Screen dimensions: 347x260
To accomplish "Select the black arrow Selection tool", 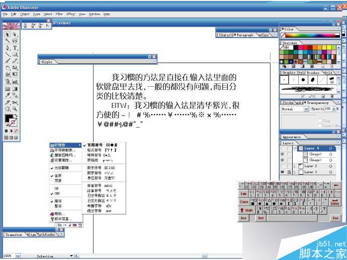I will 8,35.
